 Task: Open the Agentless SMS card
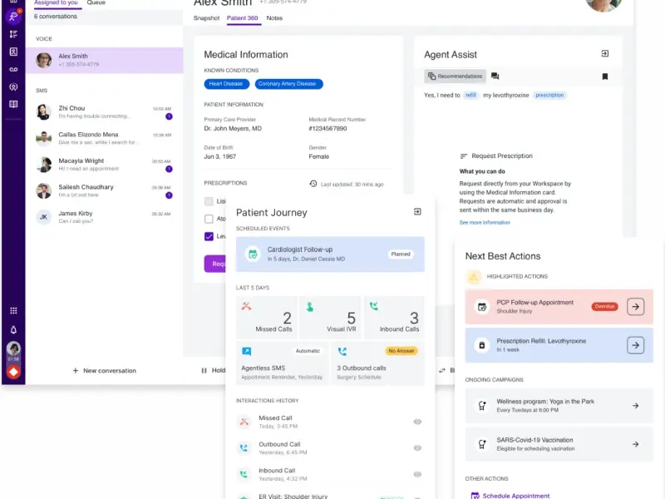282,363
